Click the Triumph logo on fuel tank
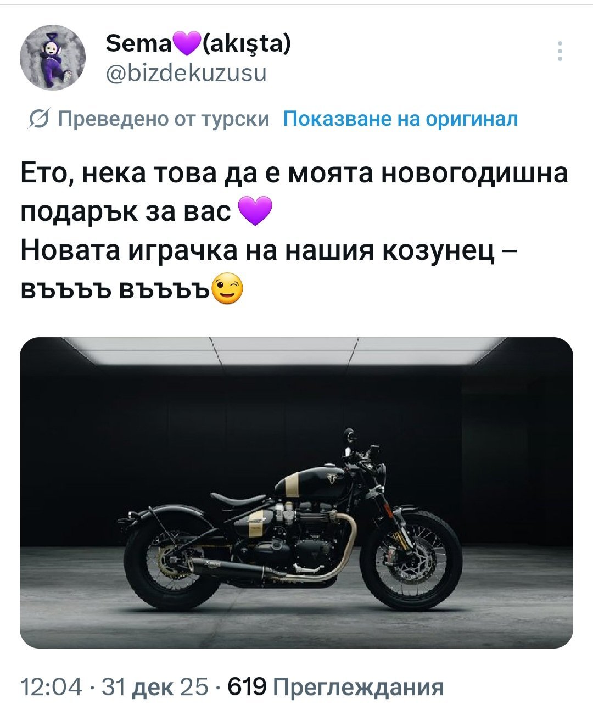 click(x=332, y=478)
